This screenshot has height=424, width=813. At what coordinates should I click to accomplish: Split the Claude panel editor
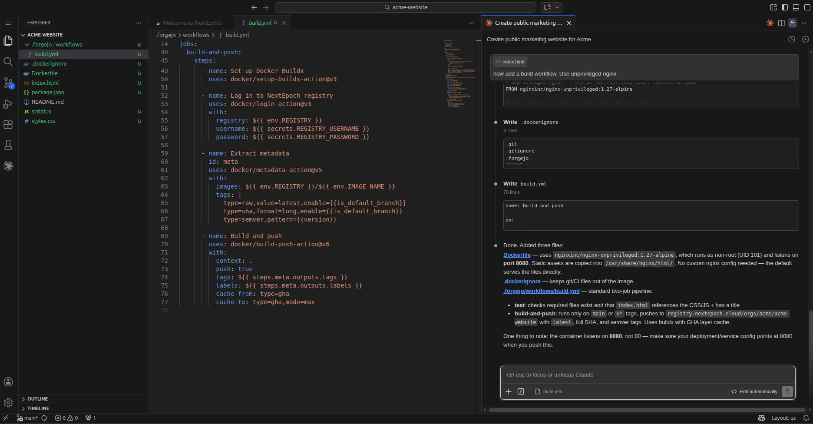click(x=781, y=23)
